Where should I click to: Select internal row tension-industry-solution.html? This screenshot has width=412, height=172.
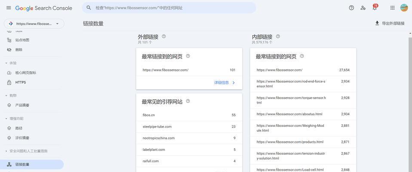coord(303,156)
